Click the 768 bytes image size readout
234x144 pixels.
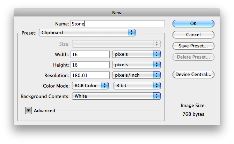(x=193, y=114)
